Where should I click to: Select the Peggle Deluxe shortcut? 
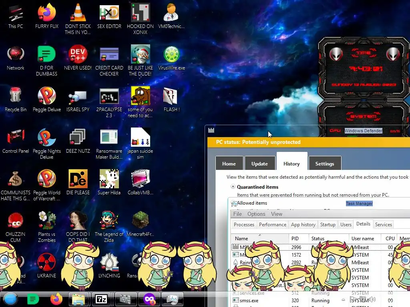46,100
